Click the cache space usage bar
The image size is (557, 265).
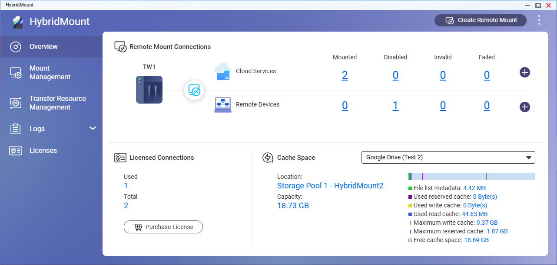[471, 176]
